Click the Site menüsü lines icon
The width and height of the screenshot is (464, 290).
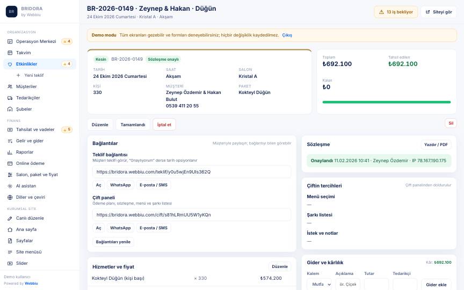pyautogui.click(x=10, y=252)
